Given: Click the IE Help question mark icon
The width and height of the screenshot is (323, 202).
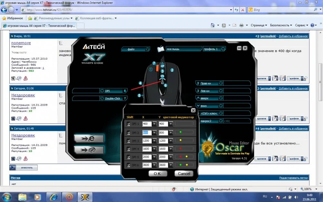Looking at the screenshot, I should (312, 25).
